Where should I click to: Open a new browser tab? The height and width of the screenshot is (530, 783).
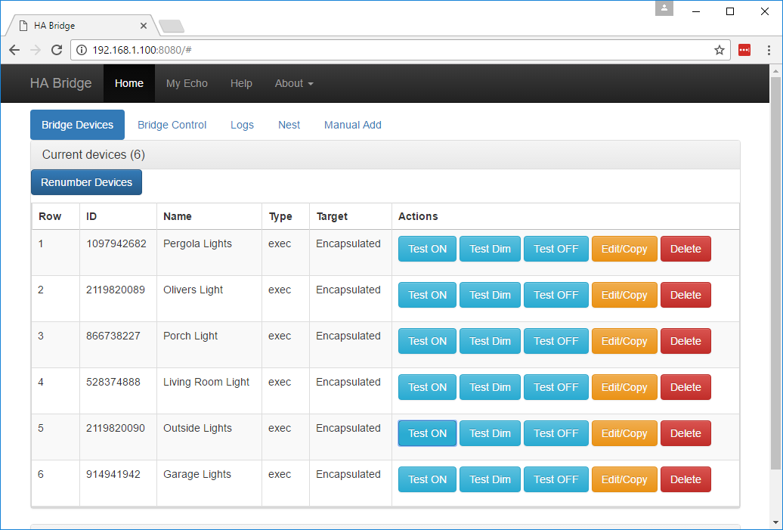[x=172, y=26]
